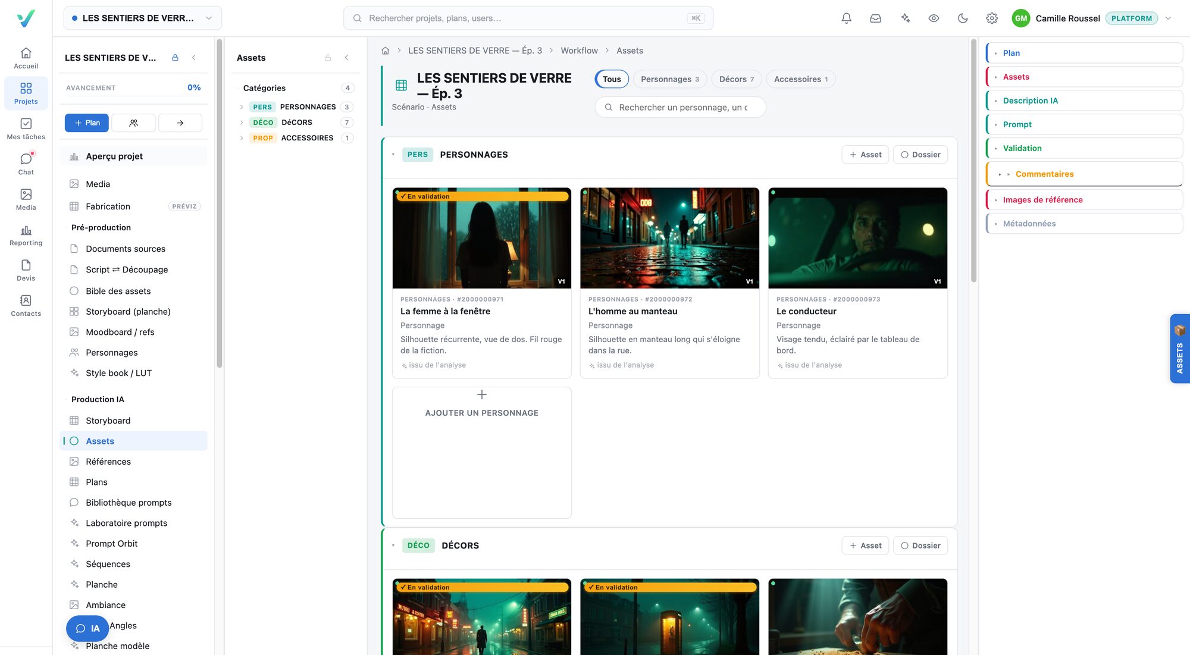The width and height of the screenshot is (1190, 655).
Task: Click the table icon beside episode title
Action: point(402,86)
